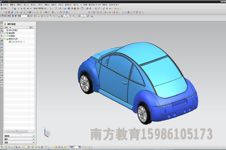The image size is (226, 150).
Task: Click Clear Snap Points icon
Action: [62, 16]
